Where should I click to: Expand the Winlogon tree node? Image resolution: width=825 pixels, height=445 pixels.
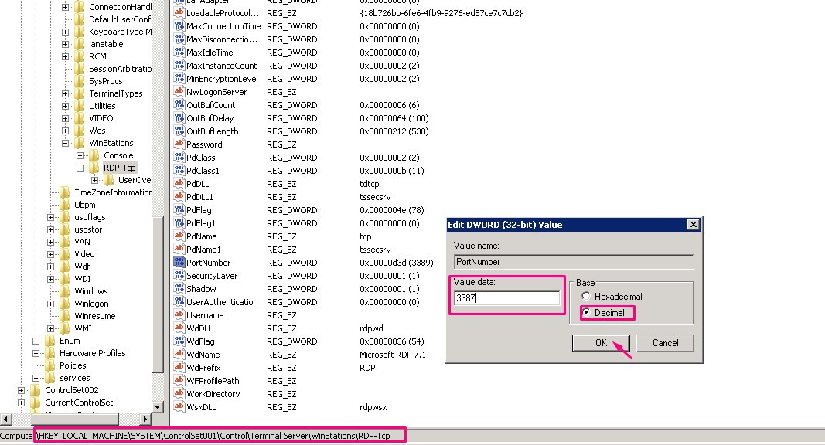(x=50, y=304)
